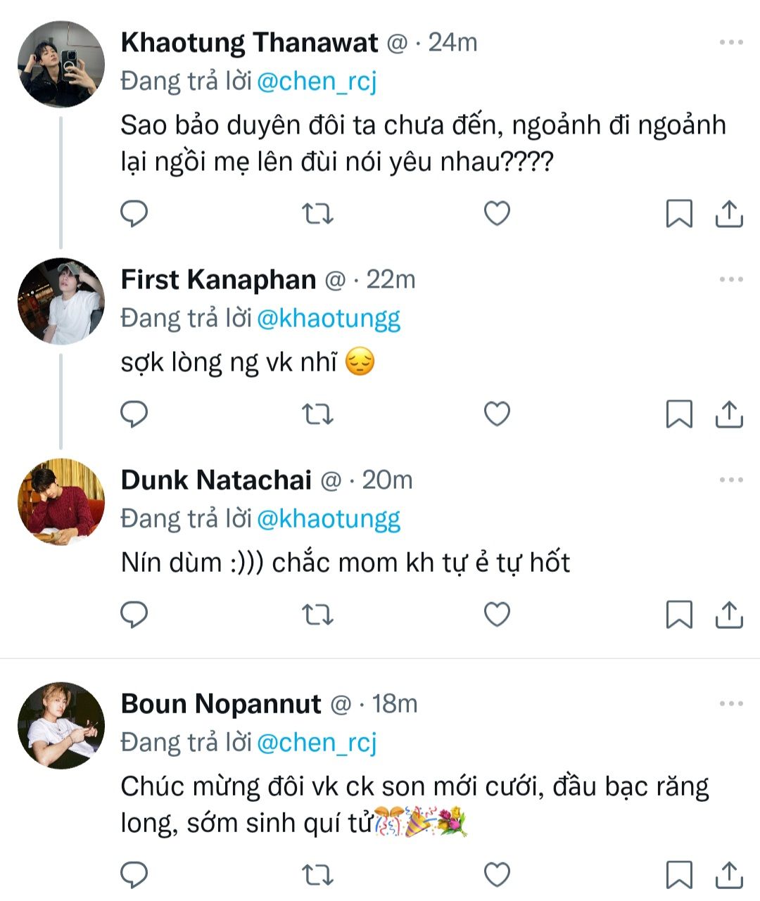View Dunk Natachai's profile picture
760x901 pixels.
tap(61, 501)
